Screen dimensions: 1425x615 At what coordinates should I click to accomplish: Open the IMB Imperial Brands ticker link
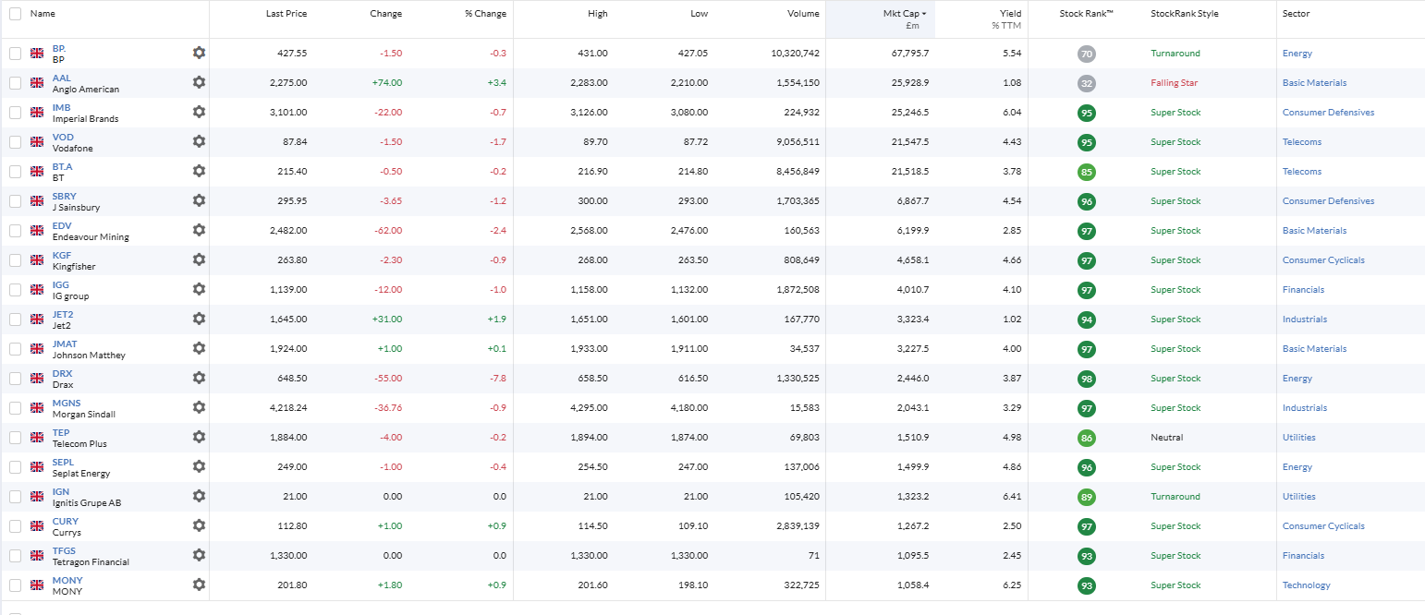(61, 108)
